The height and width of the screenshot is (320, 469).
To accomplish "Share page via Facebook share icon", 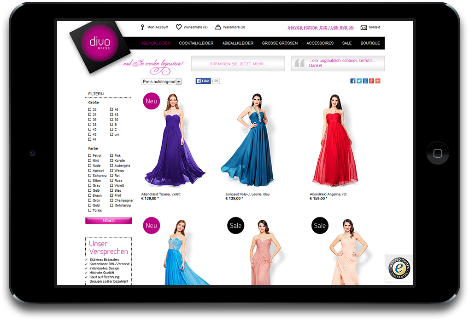I will click(353, 81).
